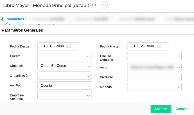Image resolution: width=194 pixels, height=115 pixels.
Task: Click the day field in Fecha Desde
Action: [x=43, y=46]
